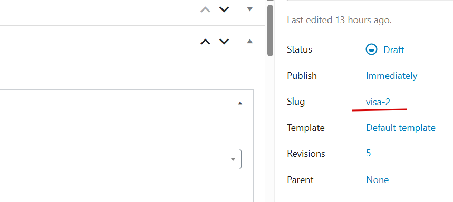Move the second panel up with black chevron
This screenshot has width=453, height=202.
coord(206,42)
